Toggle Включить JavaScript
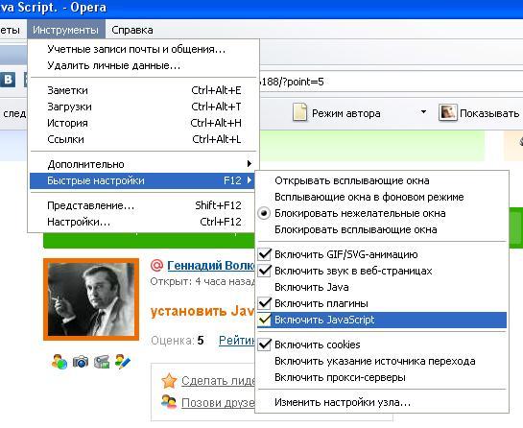The image size is (523, 428). coord(382,320)
